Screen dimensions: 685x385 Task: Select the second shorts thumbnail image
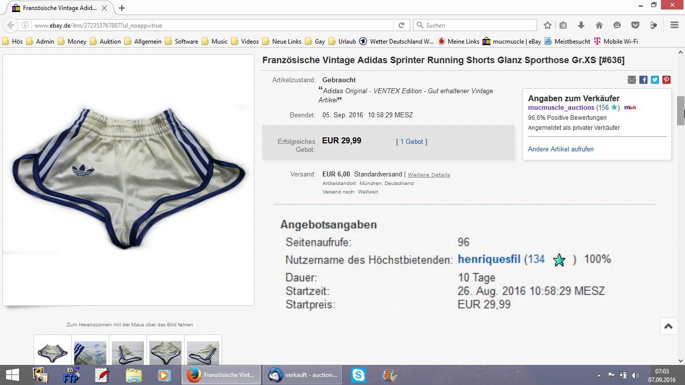[x=90, y=351]
